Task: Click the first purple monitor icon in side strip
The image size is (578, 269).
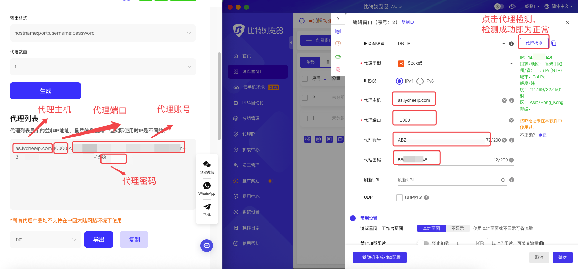Action: click(338, 31)
